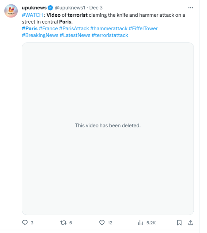View post analytics bar chart icon
Screen dimensions: 207x233
pos(140,223)
